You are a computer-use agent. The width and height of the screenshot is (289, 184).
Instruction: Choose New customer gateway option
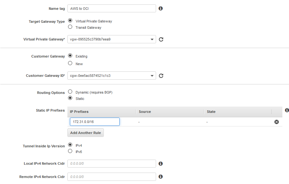click(x=70, y=63)
